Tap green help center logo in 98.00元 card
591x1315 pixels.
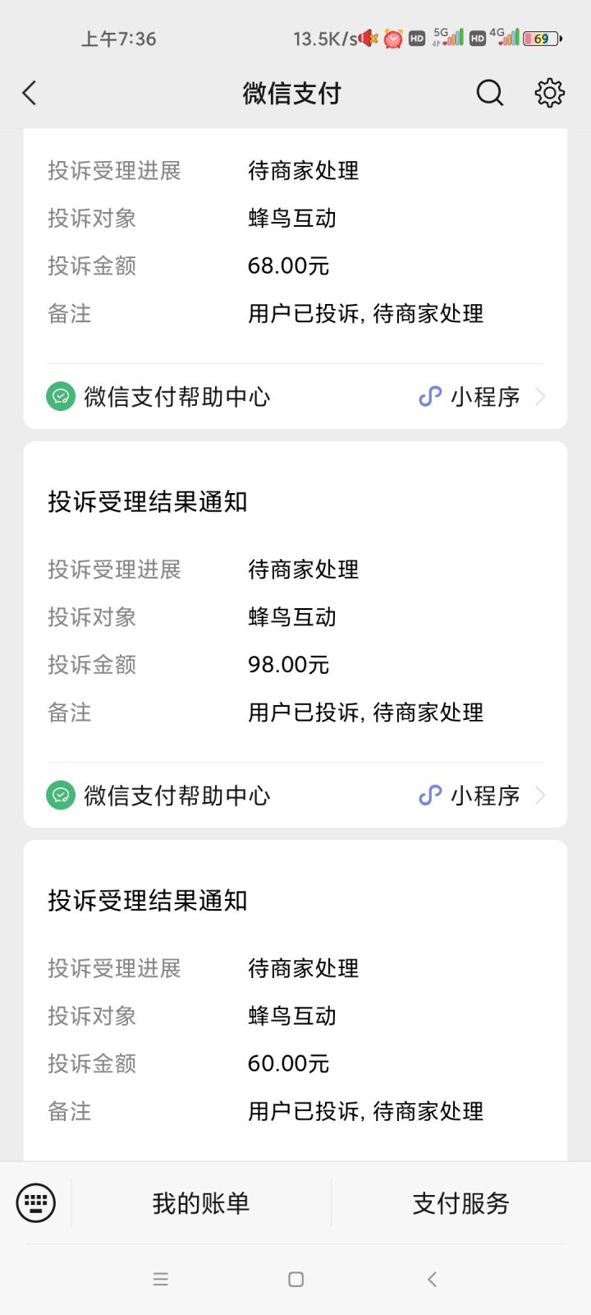pos(61,796)
